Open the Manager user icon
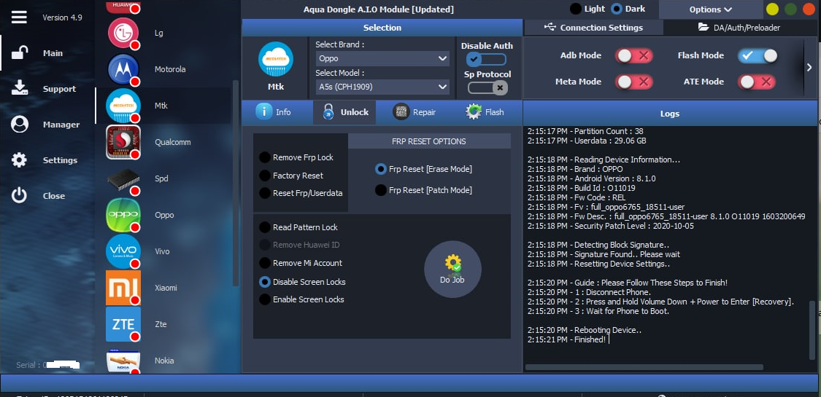Viewport: 821px width, 397px height. tap(20, 125)
